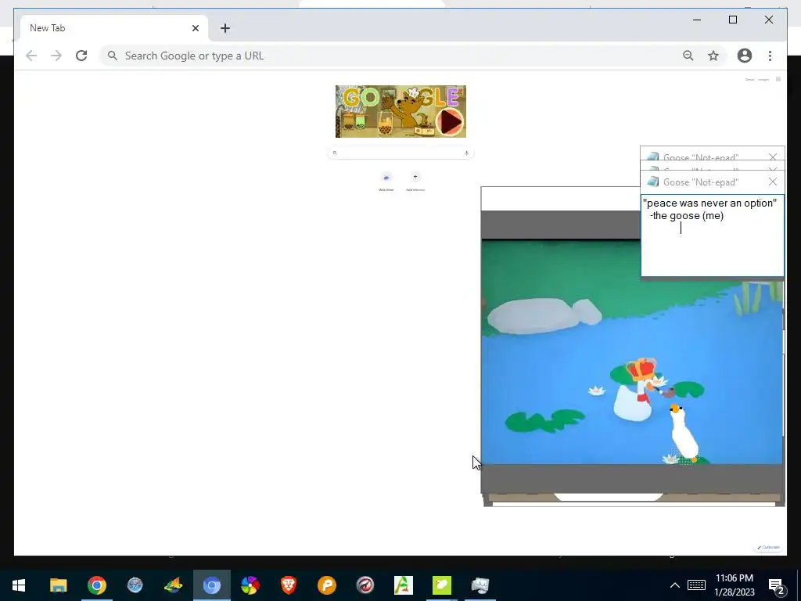Click the Customize button at the page corner
The image size is (801, 601).
coord(768,547)
